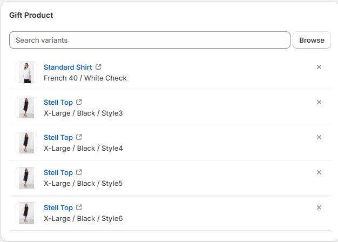Open external link icon for Style5 Stell Top

tap(79, 172)
